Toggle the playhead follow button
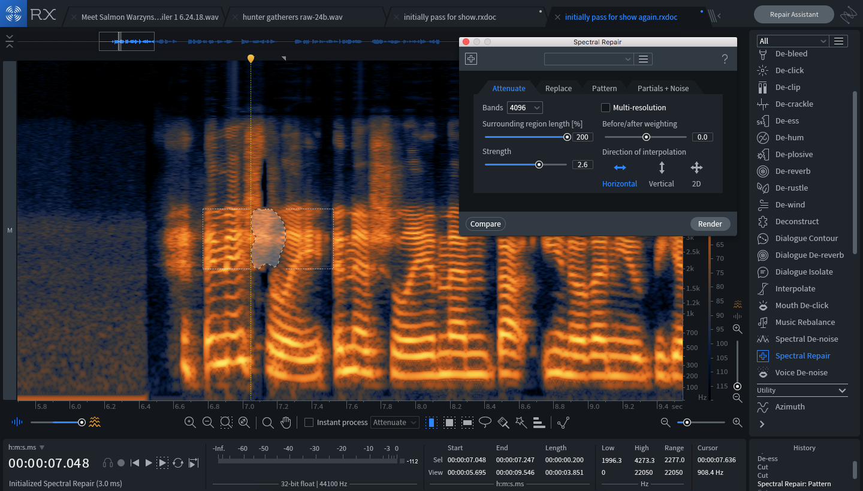 click(x=194, y=463)
